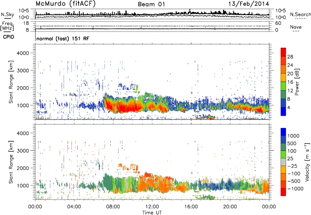Click the Power plot 'Slant Range [km]' label
311x215 pixels.
[x=11, y=82]
